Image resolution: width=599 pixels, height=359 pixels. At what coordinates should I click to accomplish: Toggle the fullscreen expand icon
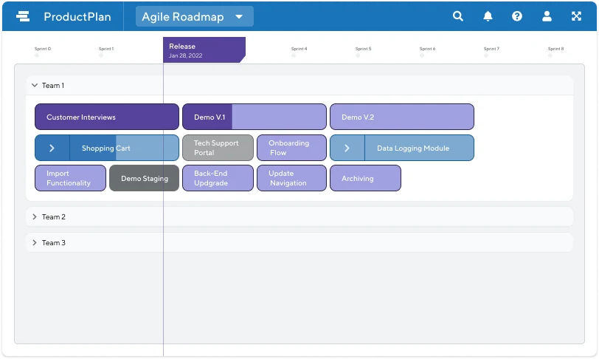click(576, 16)
